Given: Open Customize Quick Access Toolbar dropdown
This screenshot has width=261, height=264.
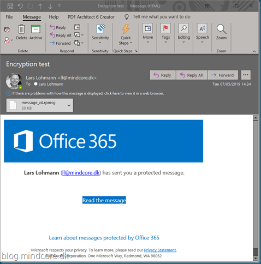Looking at the screenshot, I should [x=60, y=6].
